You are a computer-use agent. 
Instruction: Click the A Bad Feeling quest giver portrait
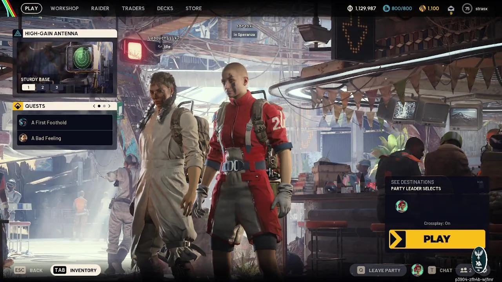(x=23, y=138)
